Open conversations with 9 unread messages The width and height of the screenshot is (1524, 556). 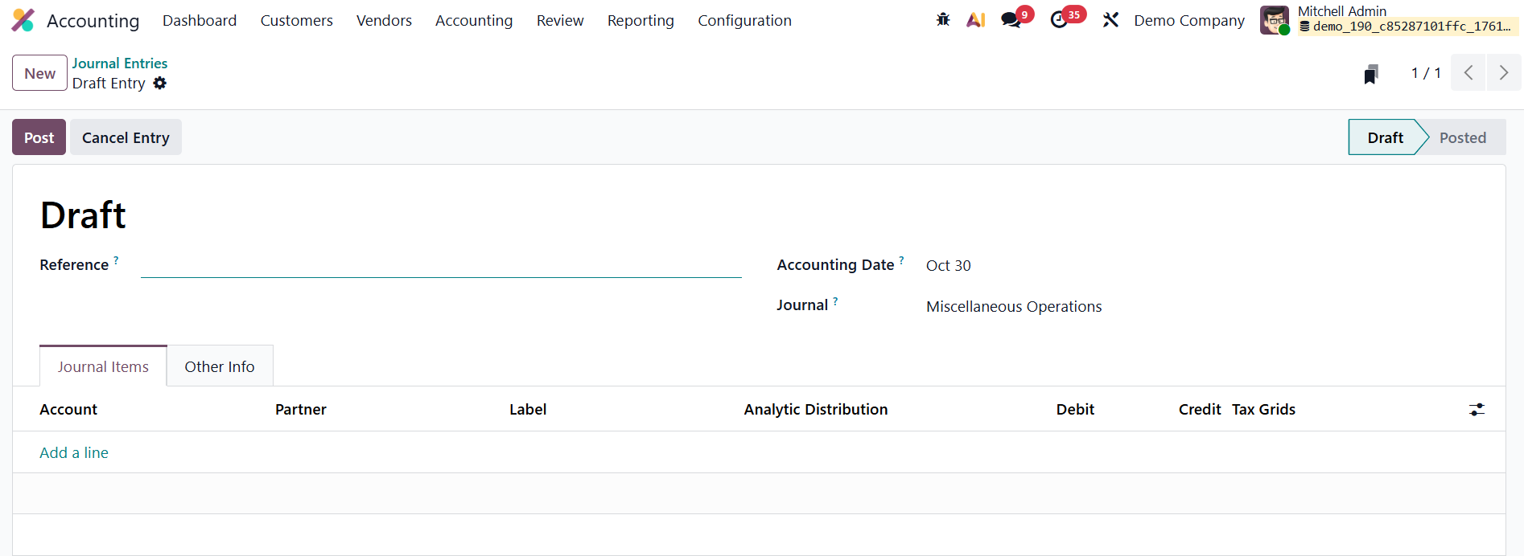(x=1011, y=20)
